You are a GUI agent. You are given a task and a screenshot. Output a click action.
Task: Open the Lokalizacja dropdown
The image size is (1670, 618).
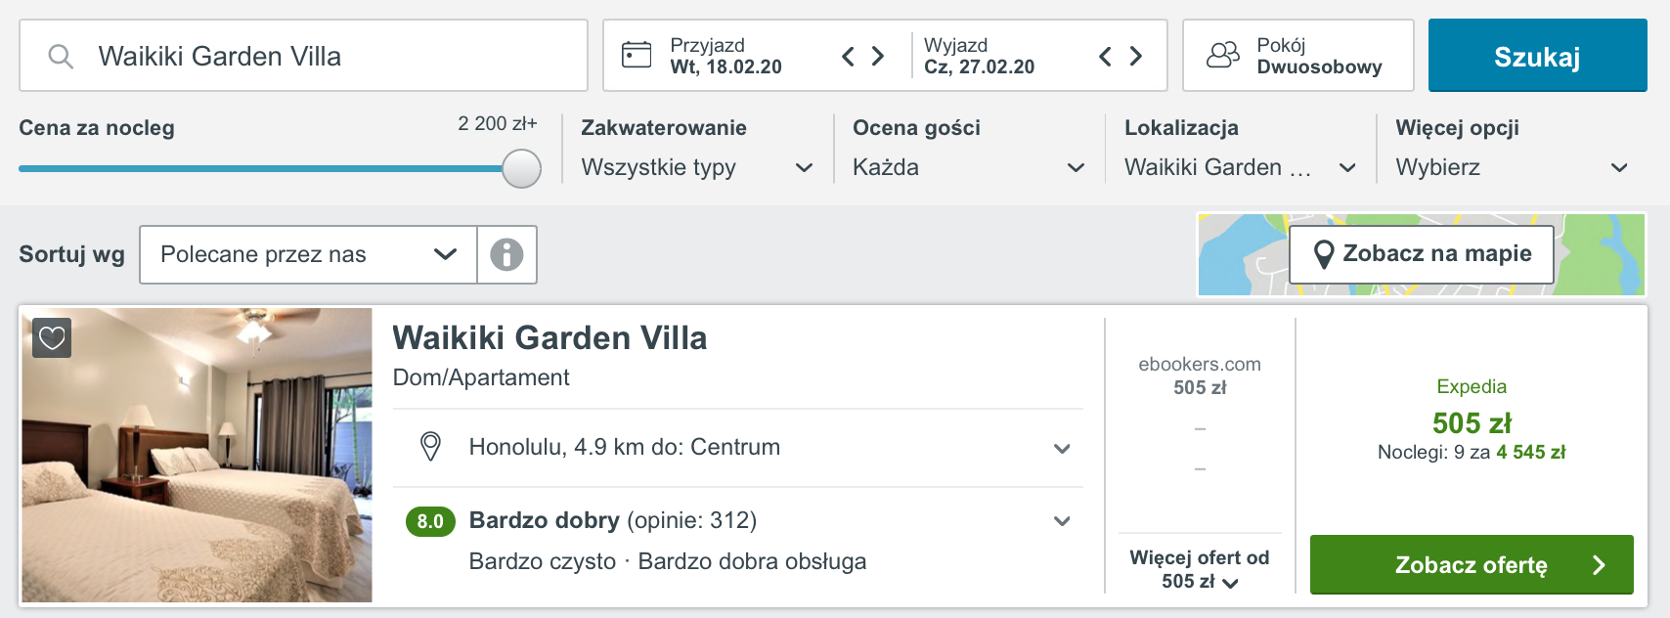tap(1241, 167)
